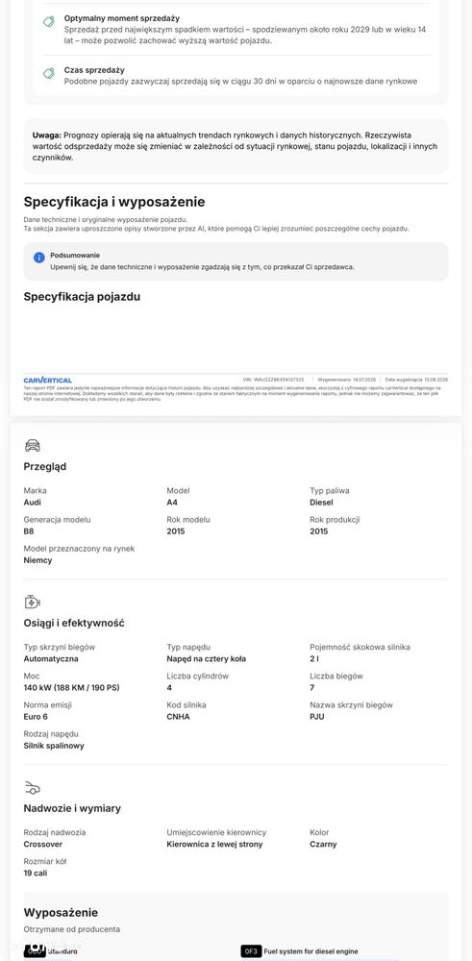The image size is (472, 961).
Task: Click the carVertical logo in the footer
Action: click(48, 380)
